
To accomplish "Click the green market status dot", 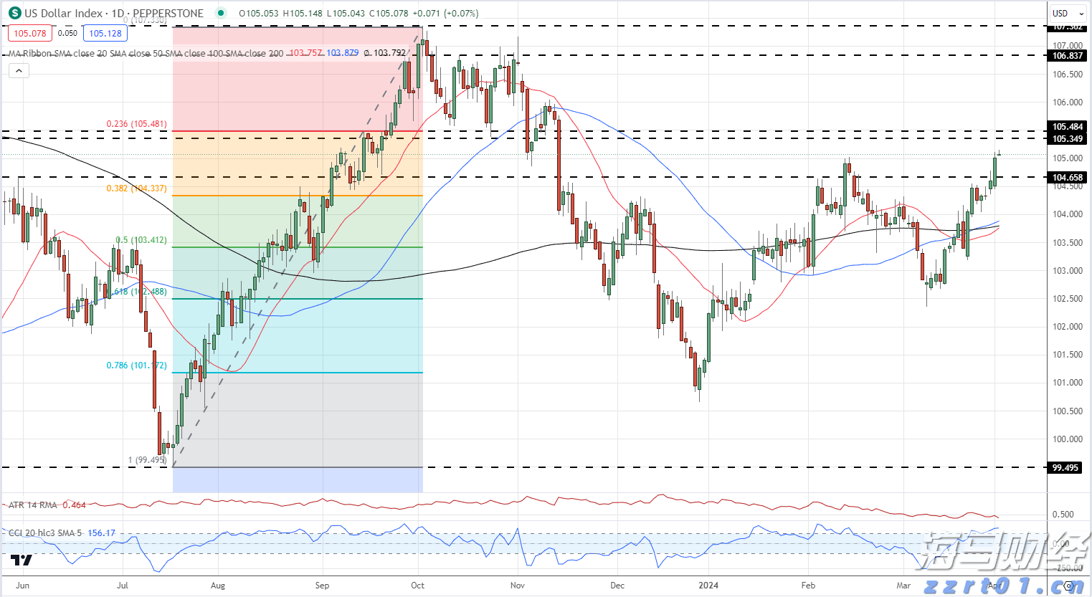I will [x=222, y=13].
